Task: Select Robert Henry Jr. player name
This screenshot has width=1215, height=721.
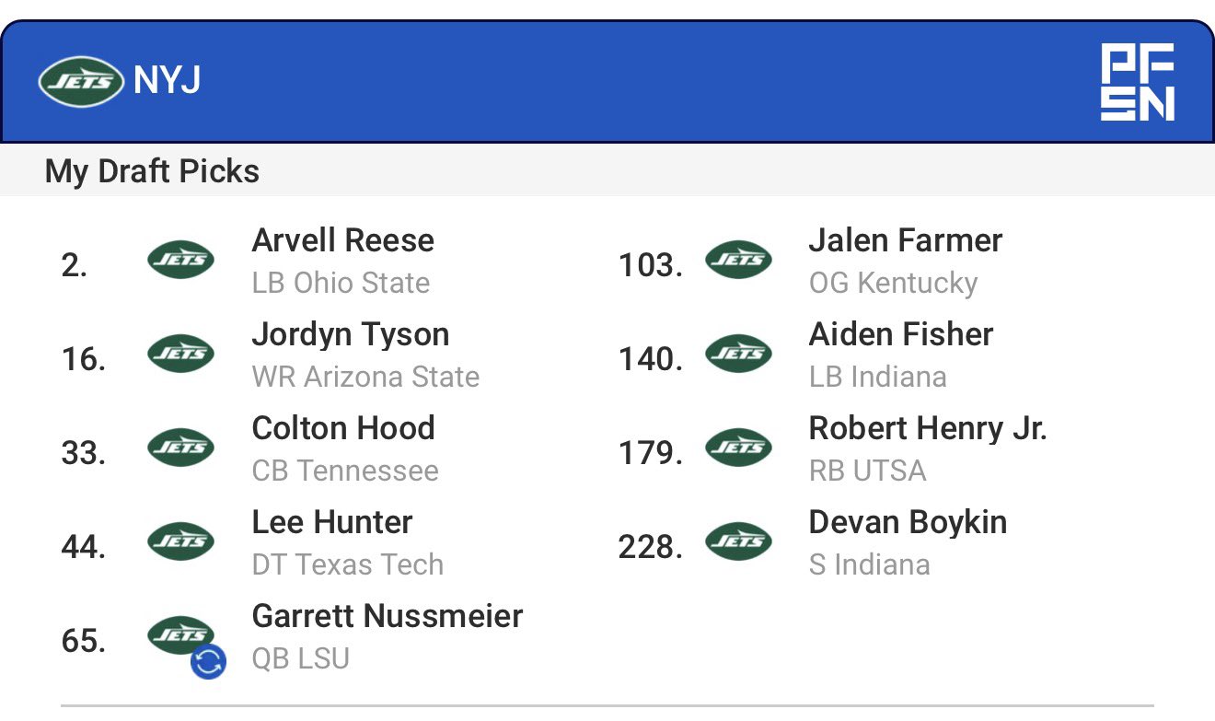Action: click(928, 428)
